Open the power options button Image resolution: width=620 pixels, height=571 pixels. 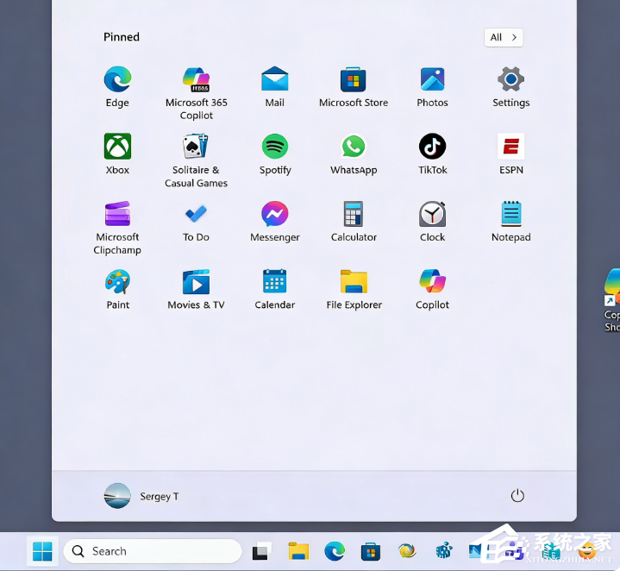(x=517, y=495)
